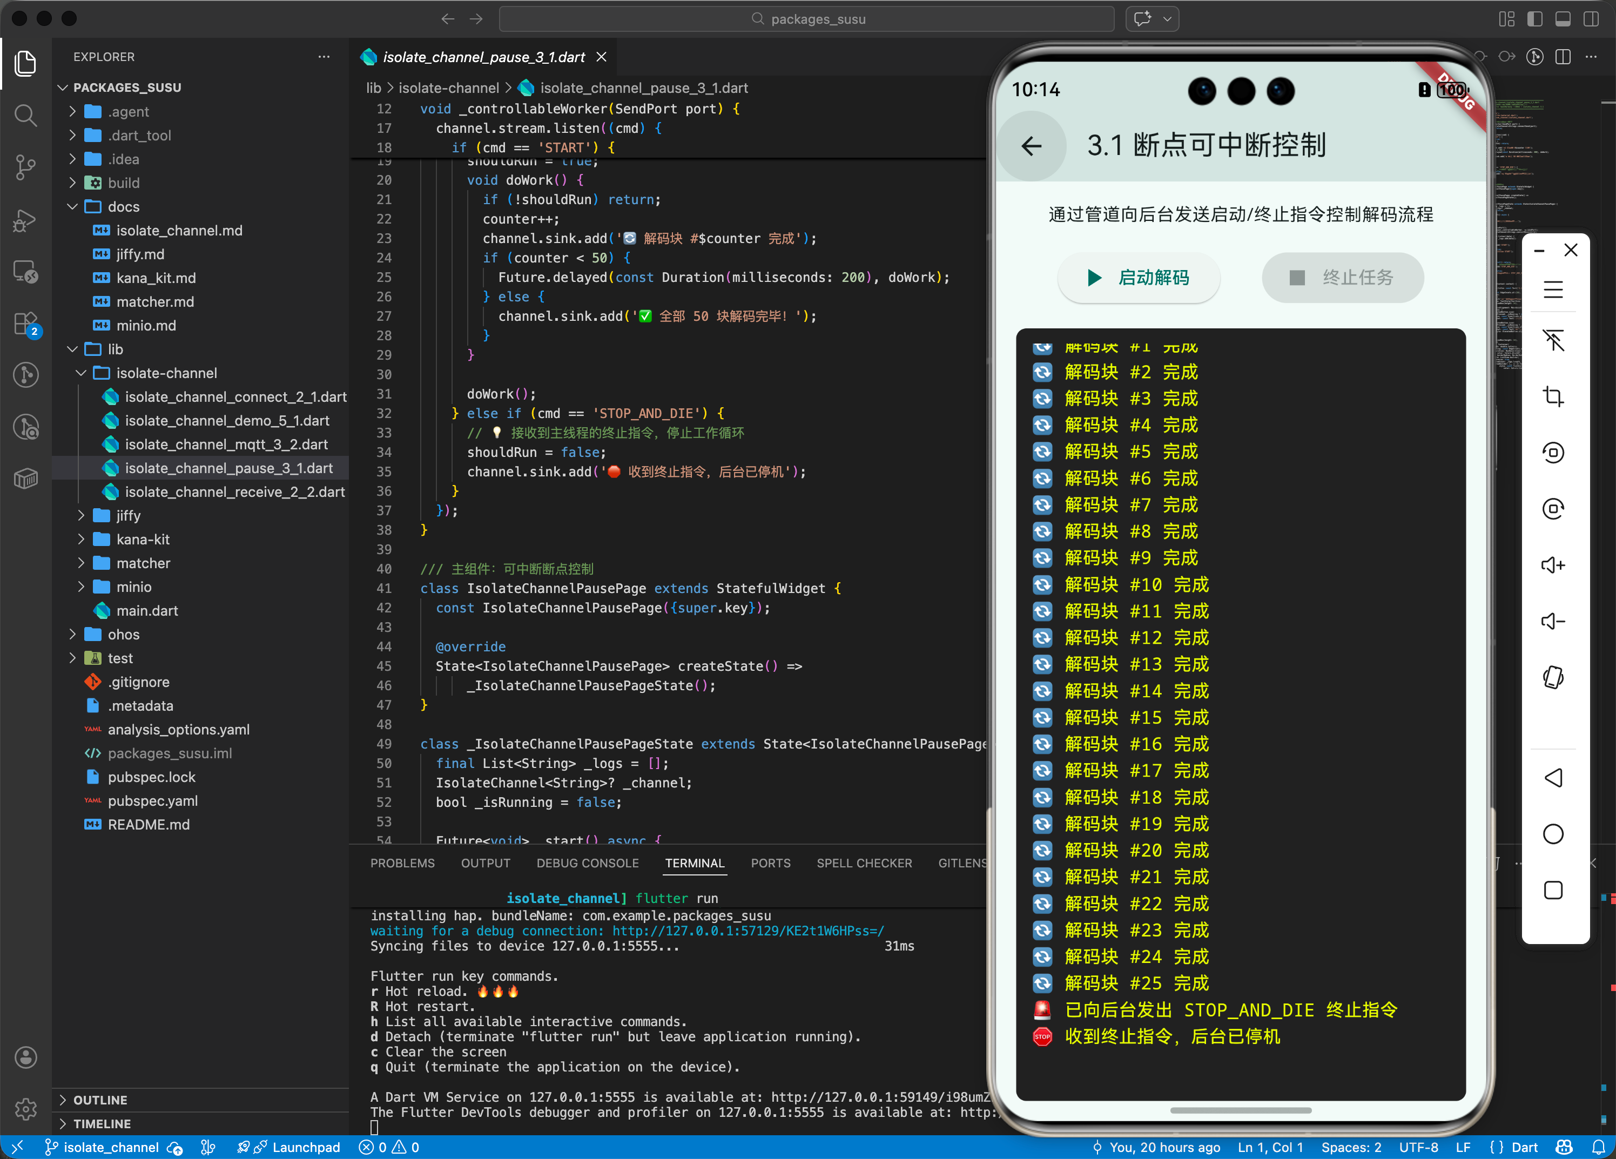
Task: Open the Extensions view with badge
Action: tap(25, 324)
